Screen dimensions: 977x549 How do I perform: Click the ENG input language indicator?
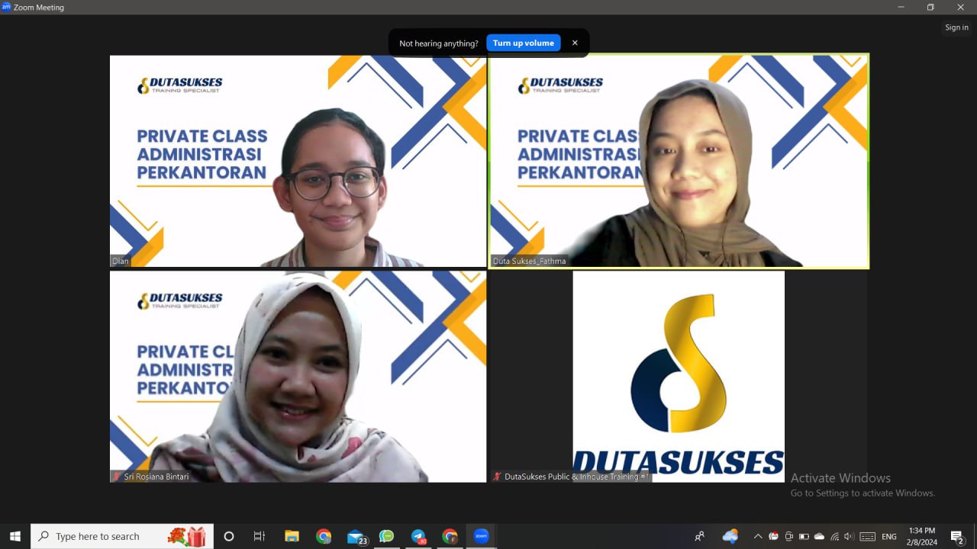(889, 536)
